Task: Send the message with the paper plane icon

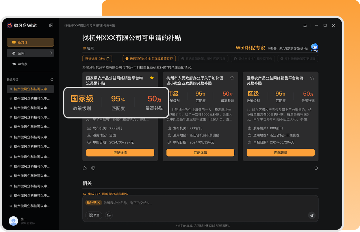Action: (x=312, y=215)
